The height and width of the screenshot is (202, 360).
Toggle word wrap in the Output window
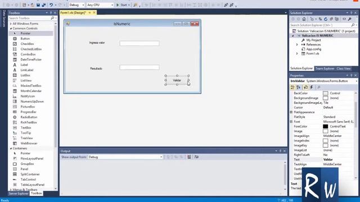click(196, 157)
